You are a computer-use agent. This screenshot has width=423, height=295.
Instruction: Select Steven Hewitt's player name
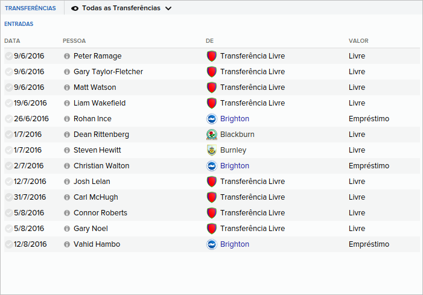click(97, 150)
